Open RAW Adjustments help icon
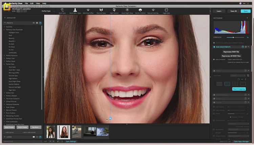This screenshot has height=145, width=254. [243, 47]
